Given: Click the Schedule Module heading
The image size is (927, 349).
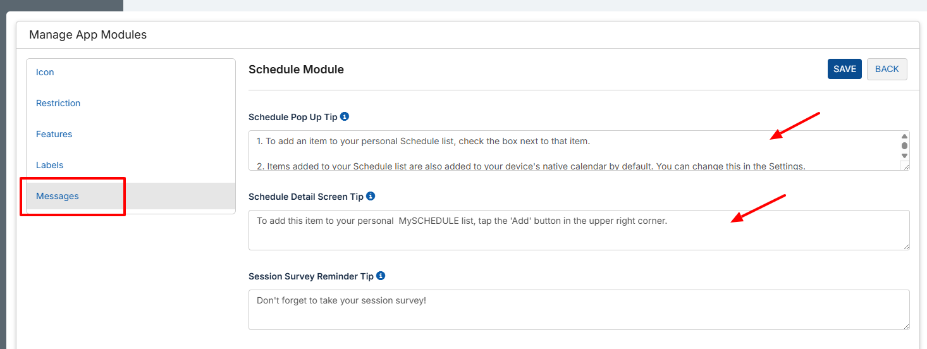Looking at the screenshot, I should point(296,70).
